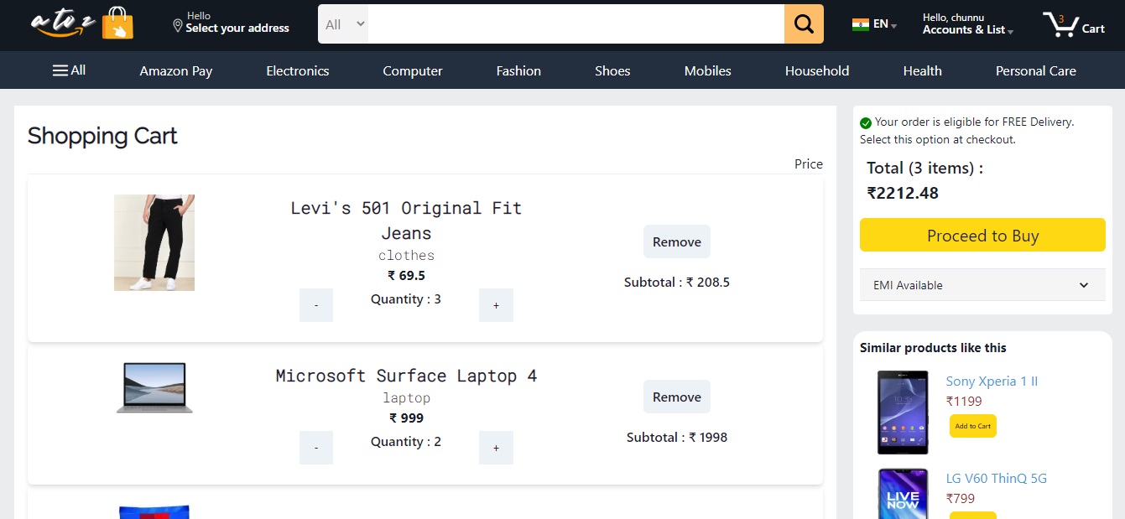Click the Levi's 501 Original Fit Jeans title
Viewport: 1125px width, 519px height.
pos(406,221)
